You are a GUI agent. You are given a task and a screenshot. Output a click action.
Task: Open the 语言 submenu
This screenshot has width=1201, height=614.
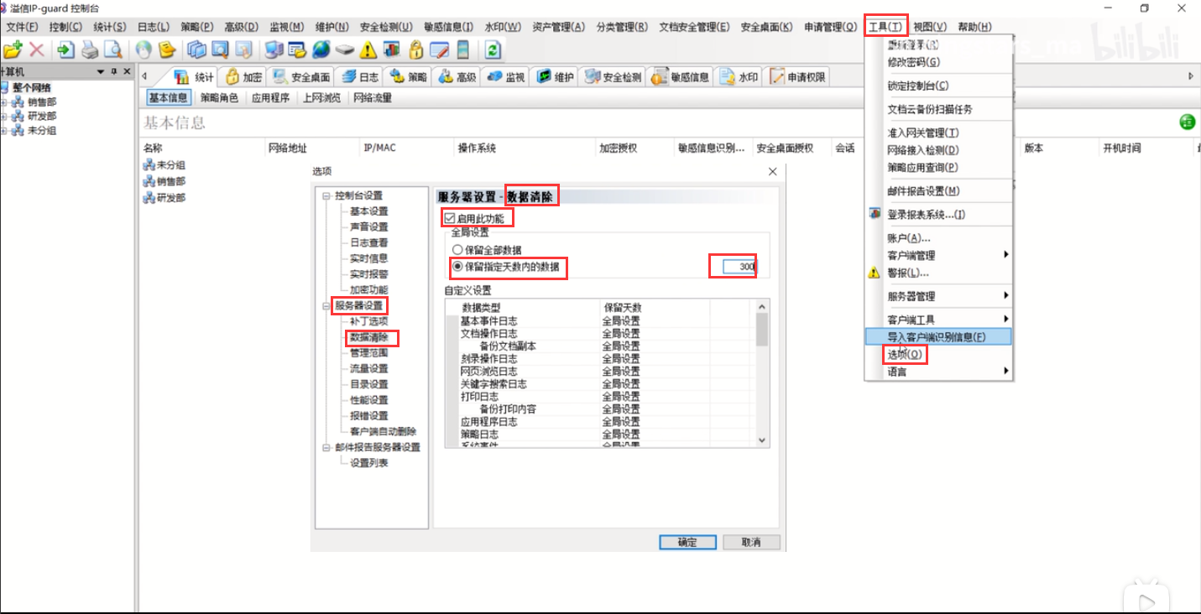[x=938, y=372]
